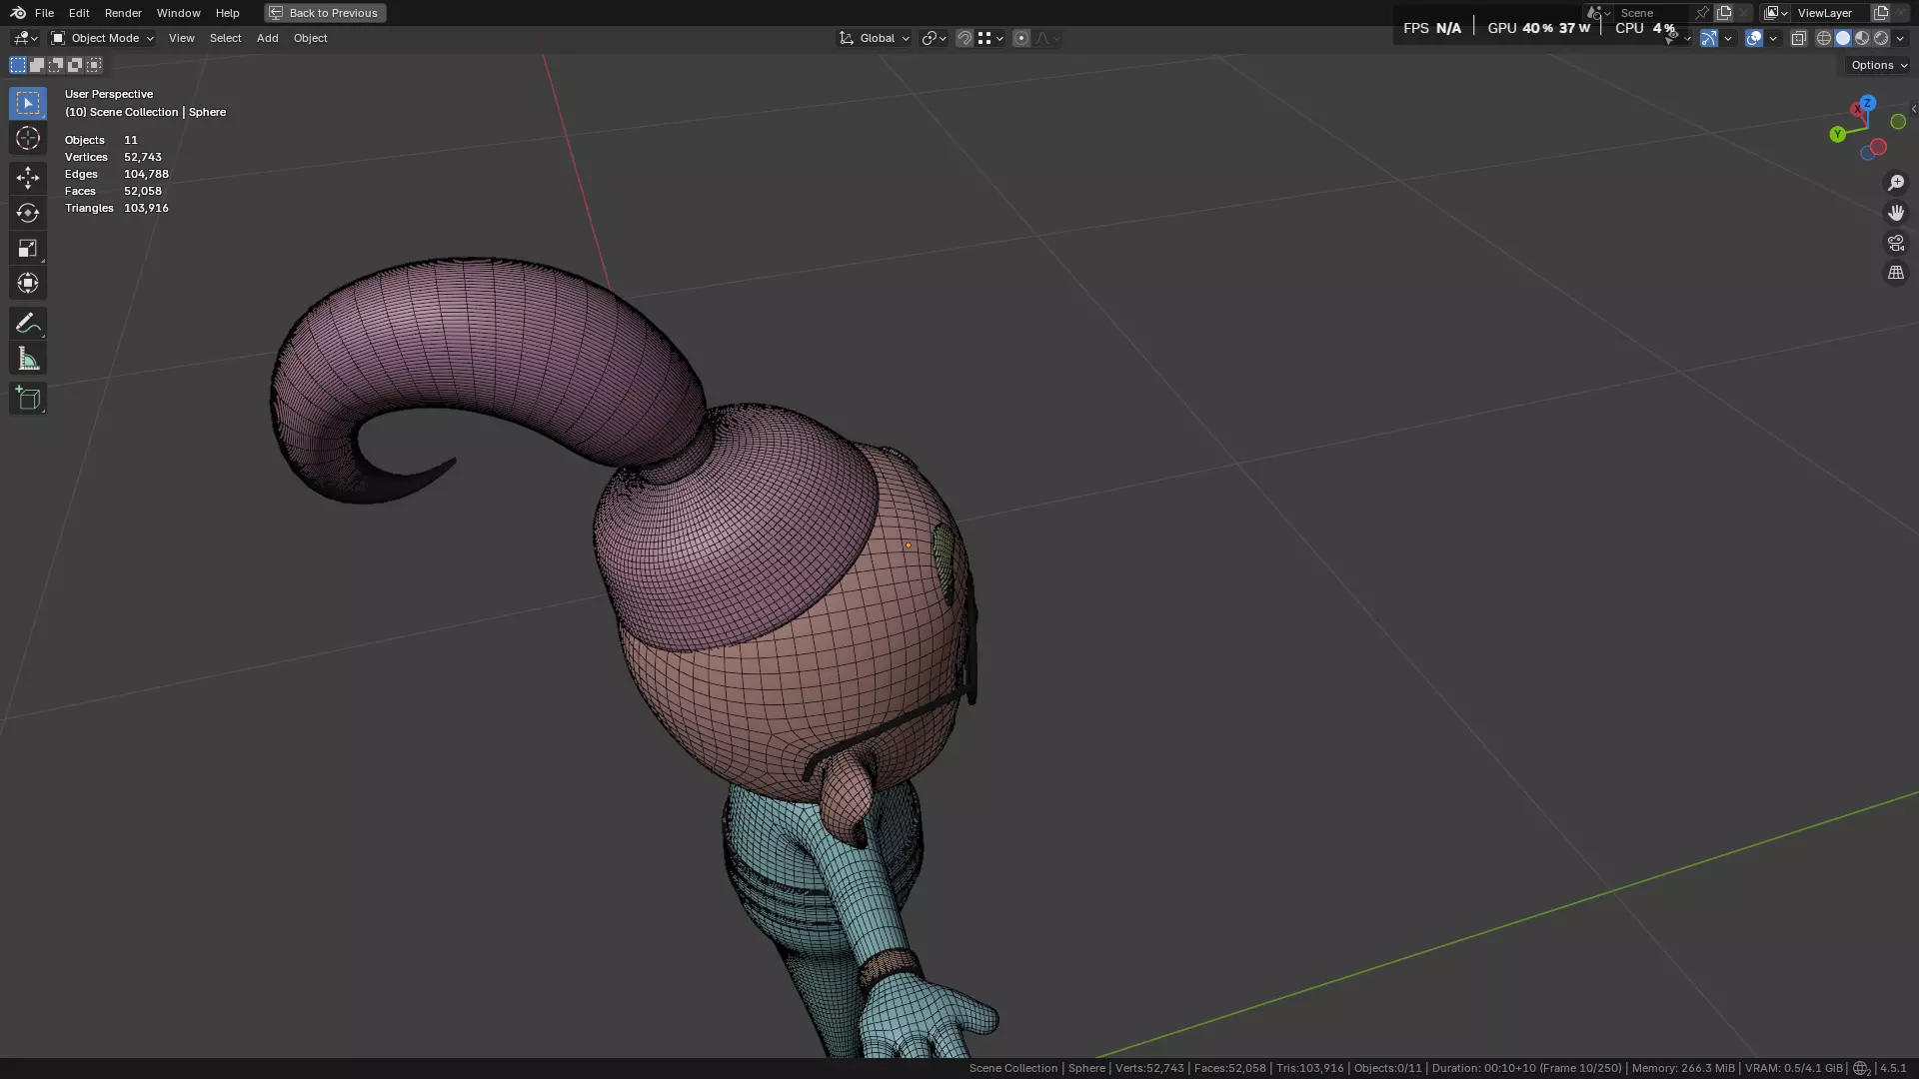Open the Window menu
Screen dimensions: 1919x1079
pyautogui.click(x=178, y=13)
